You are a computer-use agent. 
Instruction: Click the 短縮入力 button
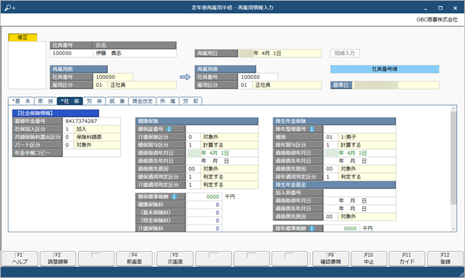point(345,54)
